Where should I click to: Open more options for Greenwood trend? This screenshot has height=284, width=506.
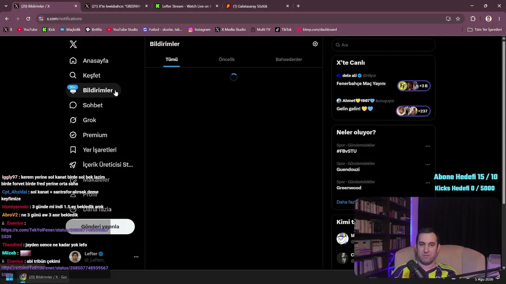pos(427,183)
